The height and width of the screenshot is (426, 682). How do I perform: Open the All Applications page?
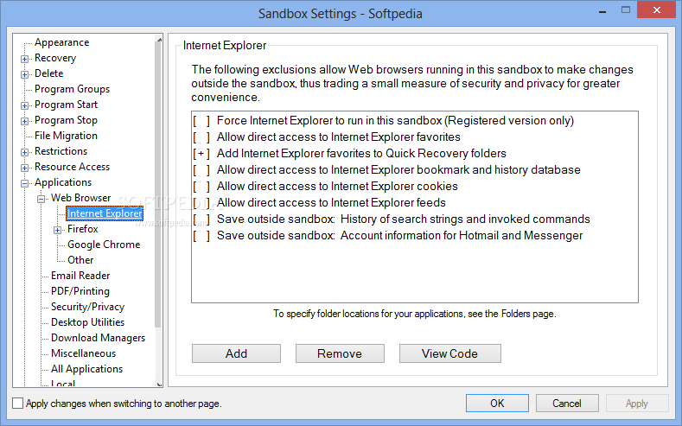coord(86,369)
